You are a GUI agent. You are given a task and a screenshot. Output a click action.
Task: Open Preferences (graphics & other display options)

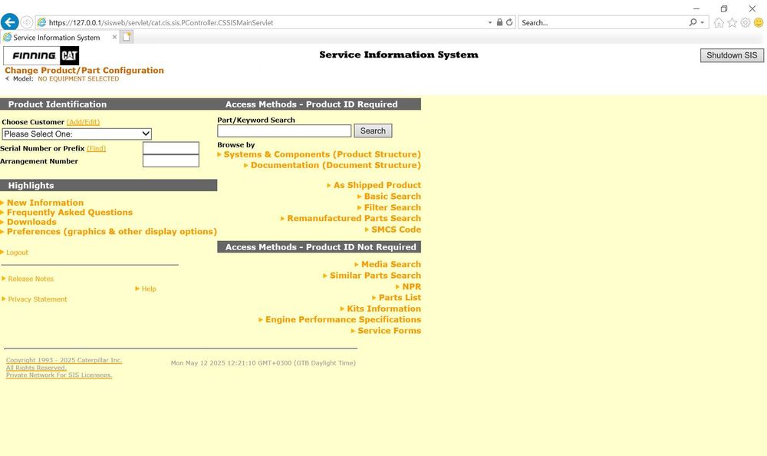[x=111, y=232]
